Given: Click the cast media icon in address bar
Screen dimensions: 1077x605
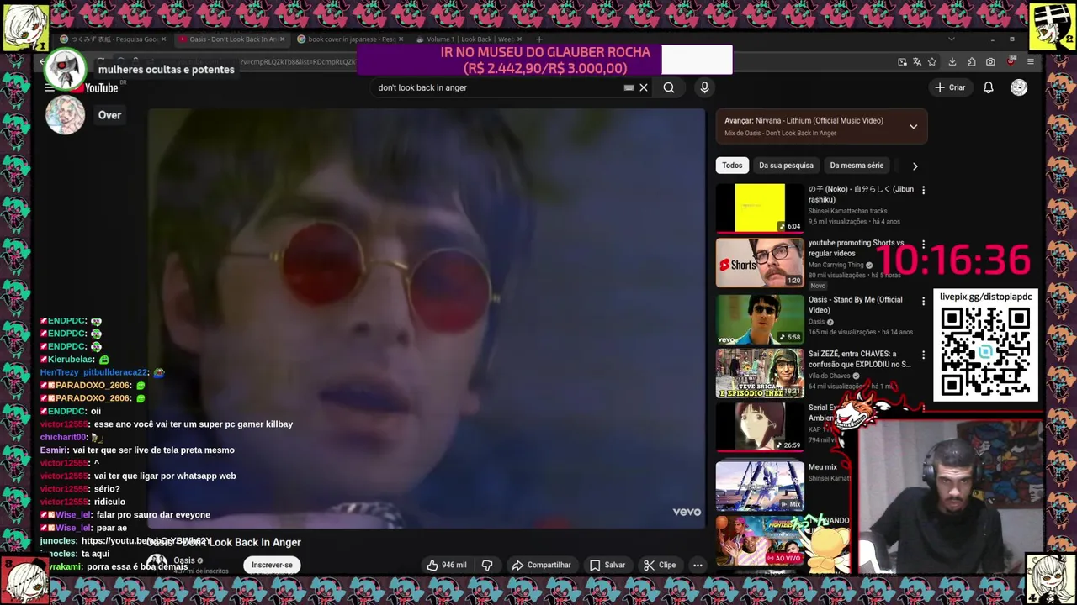Looking at the screenshot, I should tap(902, 61).
